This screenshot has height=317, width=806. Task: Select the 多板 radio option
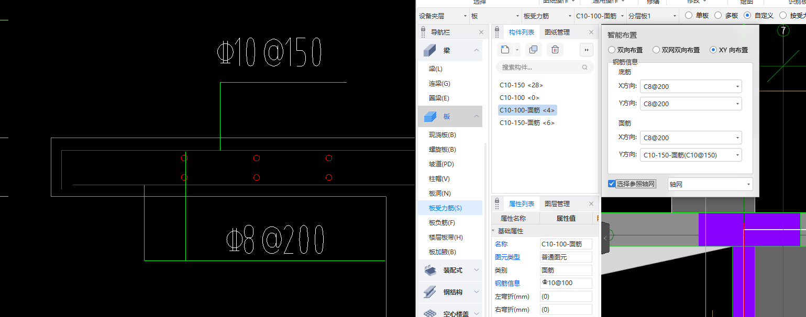pyautogui.click(x=718, y=16)
